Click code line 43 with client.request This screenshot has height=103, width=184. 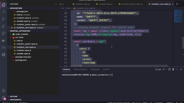click(110, 31)
